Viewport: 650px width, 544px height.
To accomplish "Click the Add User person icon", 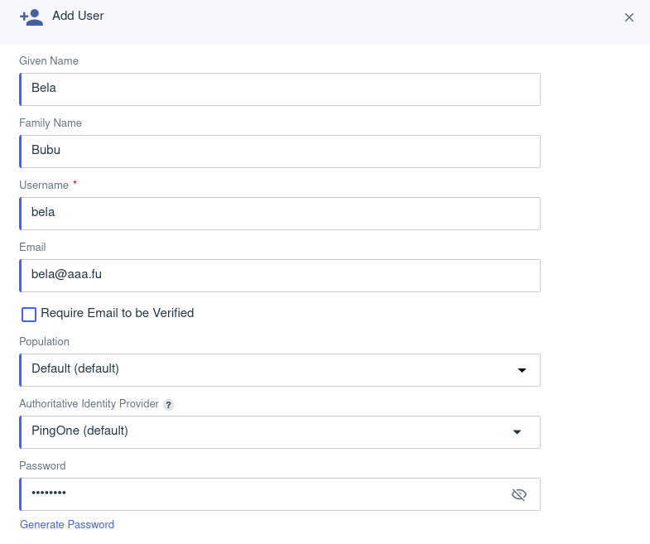I will pyautogui.click(x=31, y=17).
